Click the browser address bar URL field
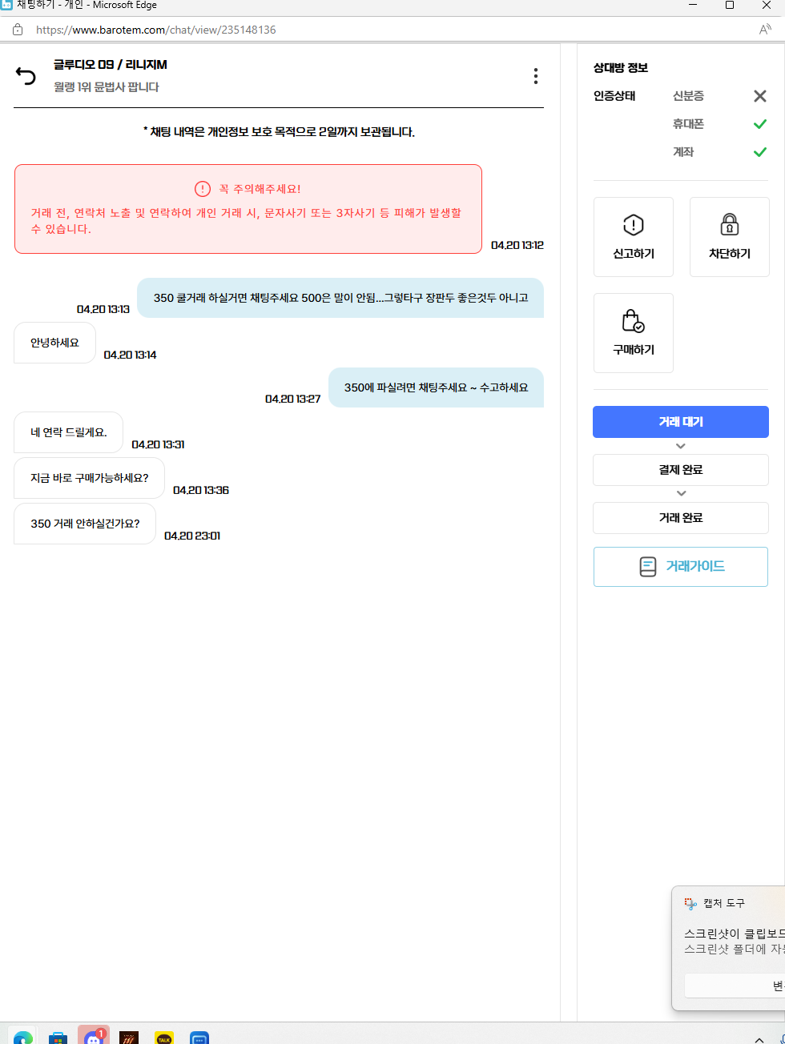This screenshot has height=1044, width=785. click(155, 29)
